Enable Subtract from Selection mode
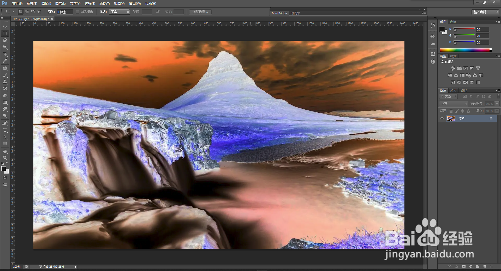Screen dimensions: 501x271 click(x=33, y=12)
